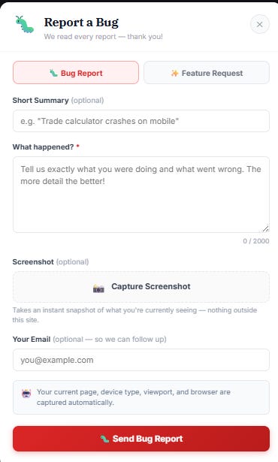Click the 0 / 2000 character counter
Image resolution: width=278 pixels, height=462 pixels.
pos(256,241)
